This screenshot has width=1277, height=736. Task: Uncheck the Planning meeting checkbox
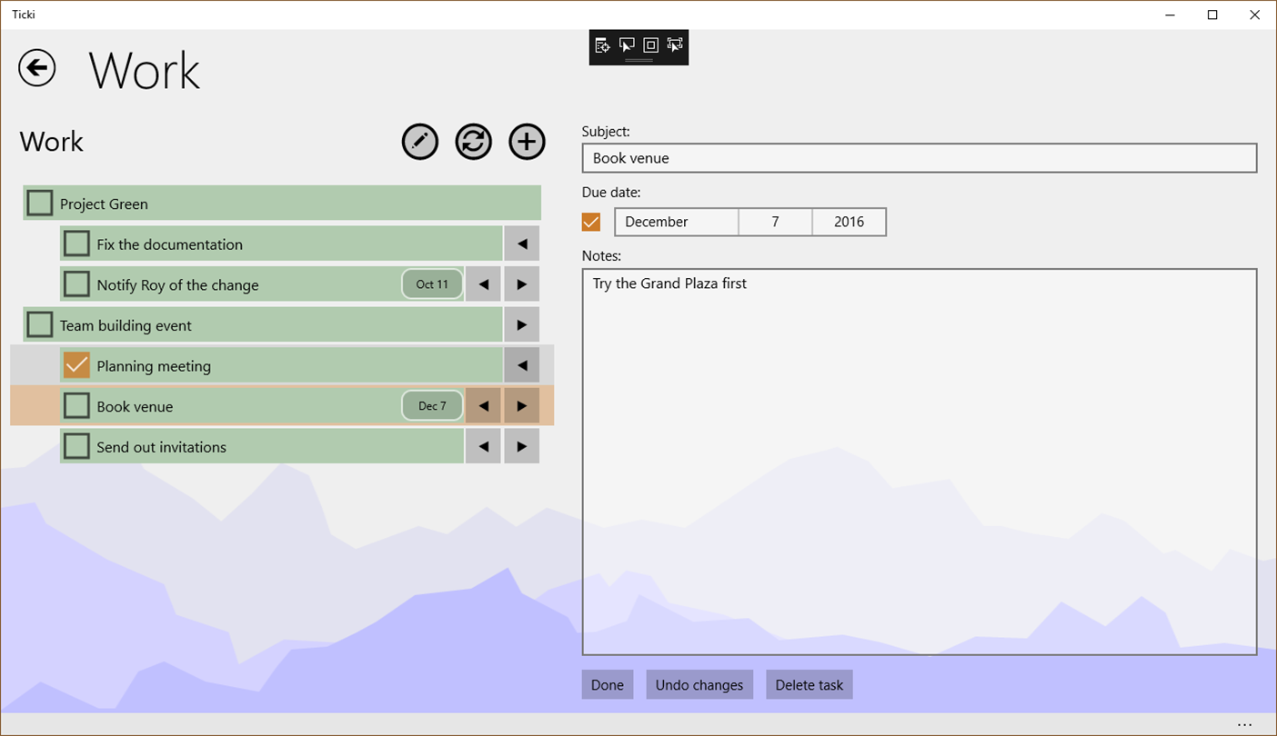(x=76, y=365)
